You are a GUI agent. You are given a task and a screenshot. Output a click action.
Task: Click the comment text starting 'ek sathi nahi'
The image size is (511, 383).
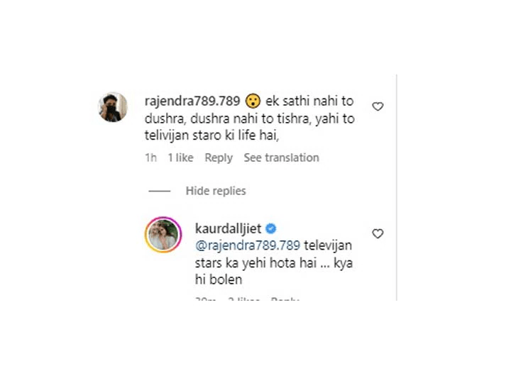coord(250,118)
